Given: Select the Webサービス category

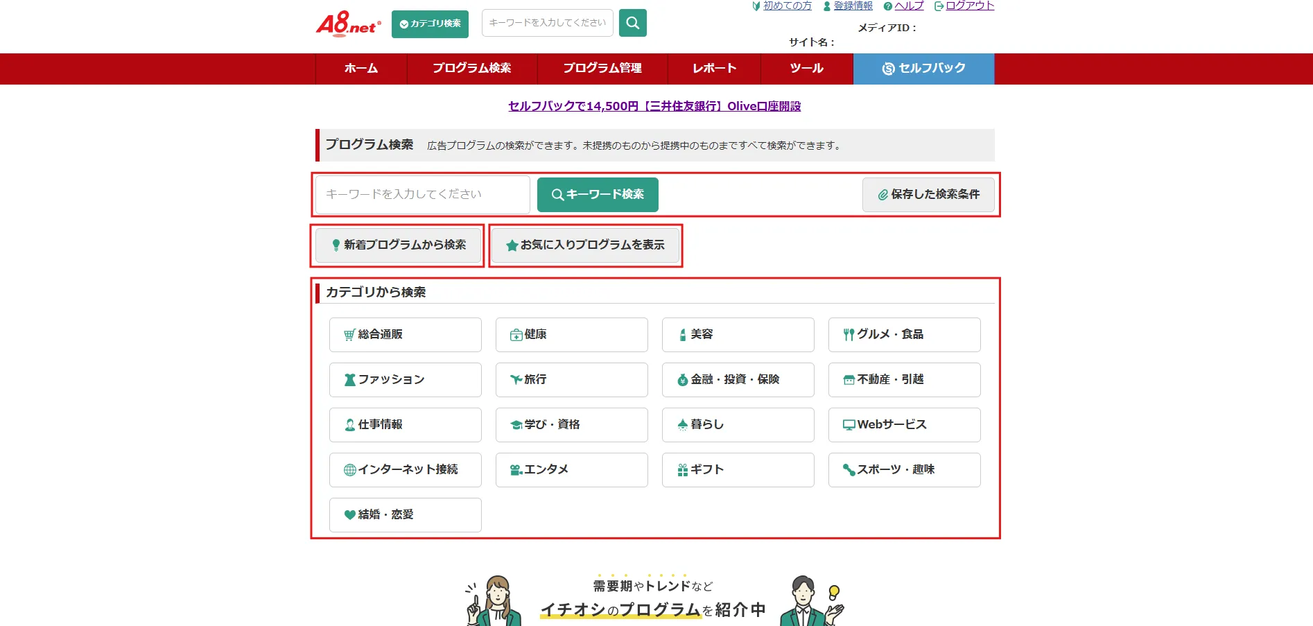Looking at the screenshot, I should [905, 425].
